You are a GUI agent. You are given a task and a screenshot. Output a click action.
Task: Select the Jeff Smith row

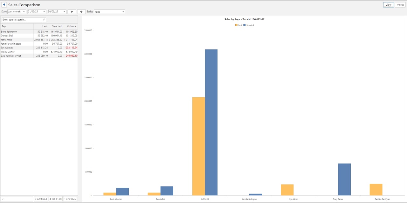click(x=39, y=40)
